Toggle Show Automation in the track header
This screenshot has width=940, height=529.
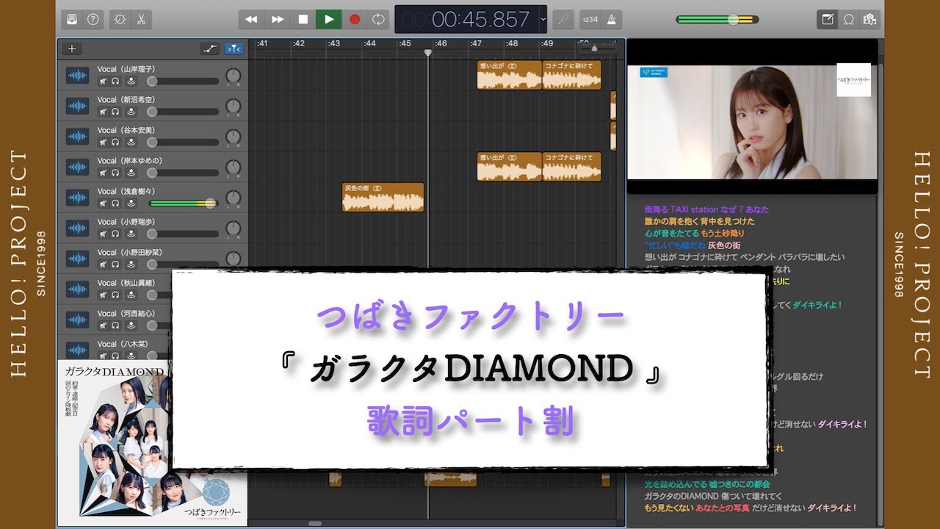pos(210,48)
